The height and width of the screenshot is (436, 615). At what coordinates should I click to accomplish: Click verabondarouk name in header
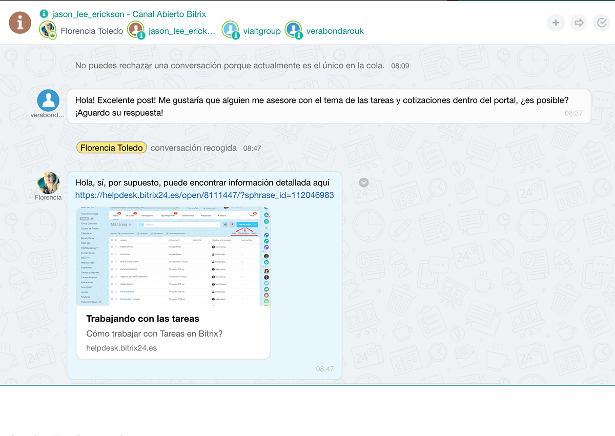335,31
